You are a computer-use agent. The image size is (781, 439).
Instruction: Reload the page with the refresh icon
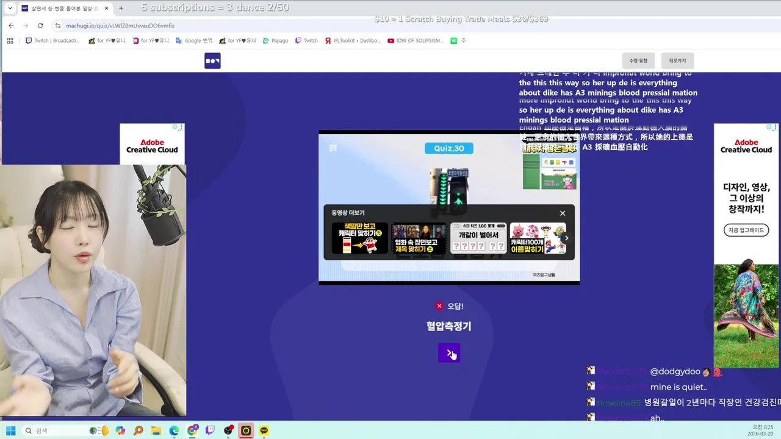pyautogui.click(x=40, y=26)
